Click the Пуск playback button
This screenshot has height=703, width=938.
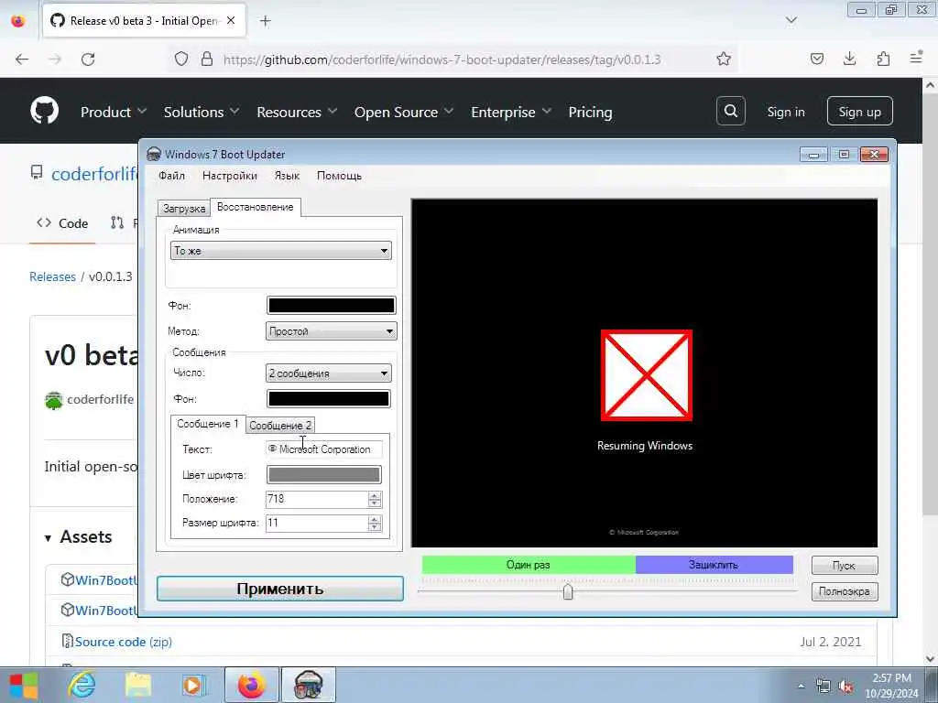pyautogui.click(x=844, y=565)
